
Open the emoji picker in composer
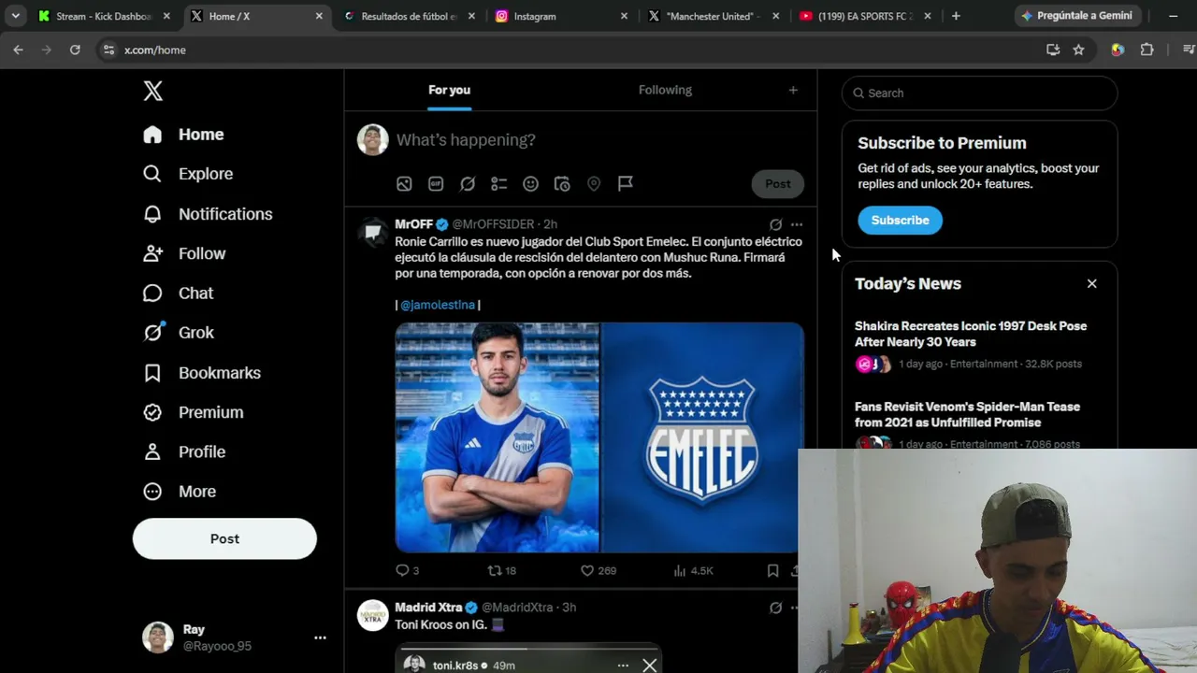530,184
